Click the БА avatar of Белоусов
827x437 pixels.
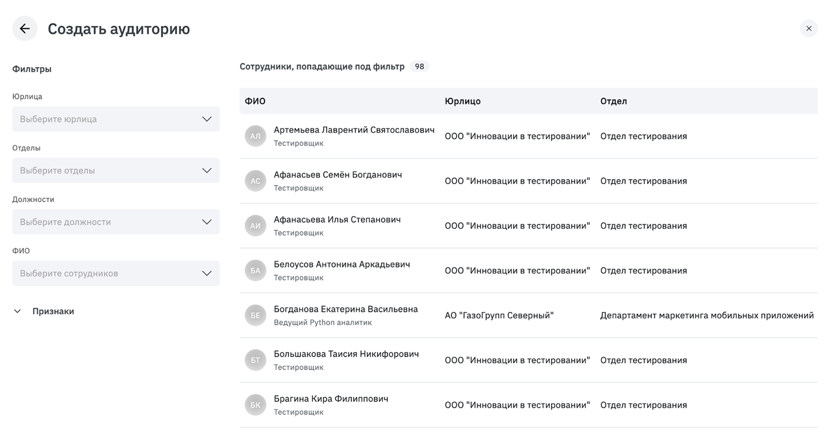click(255, 271)
